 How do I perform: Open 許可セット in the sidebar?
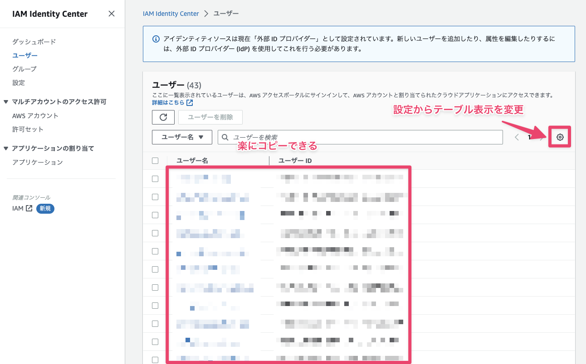28,129
